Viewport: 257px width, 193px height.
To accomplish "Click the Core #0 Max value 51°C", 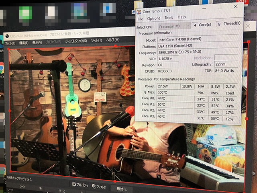I will (x=215, y=99).
